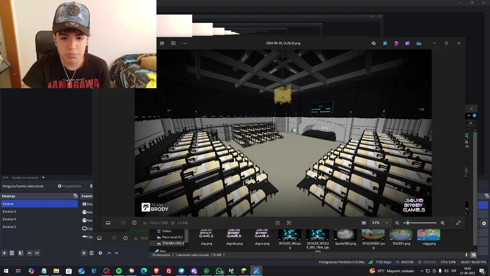The height and width of the screenshot is (276, 490).
Task: Mark the photo as favorite with heart
Action: click(123, 223)
